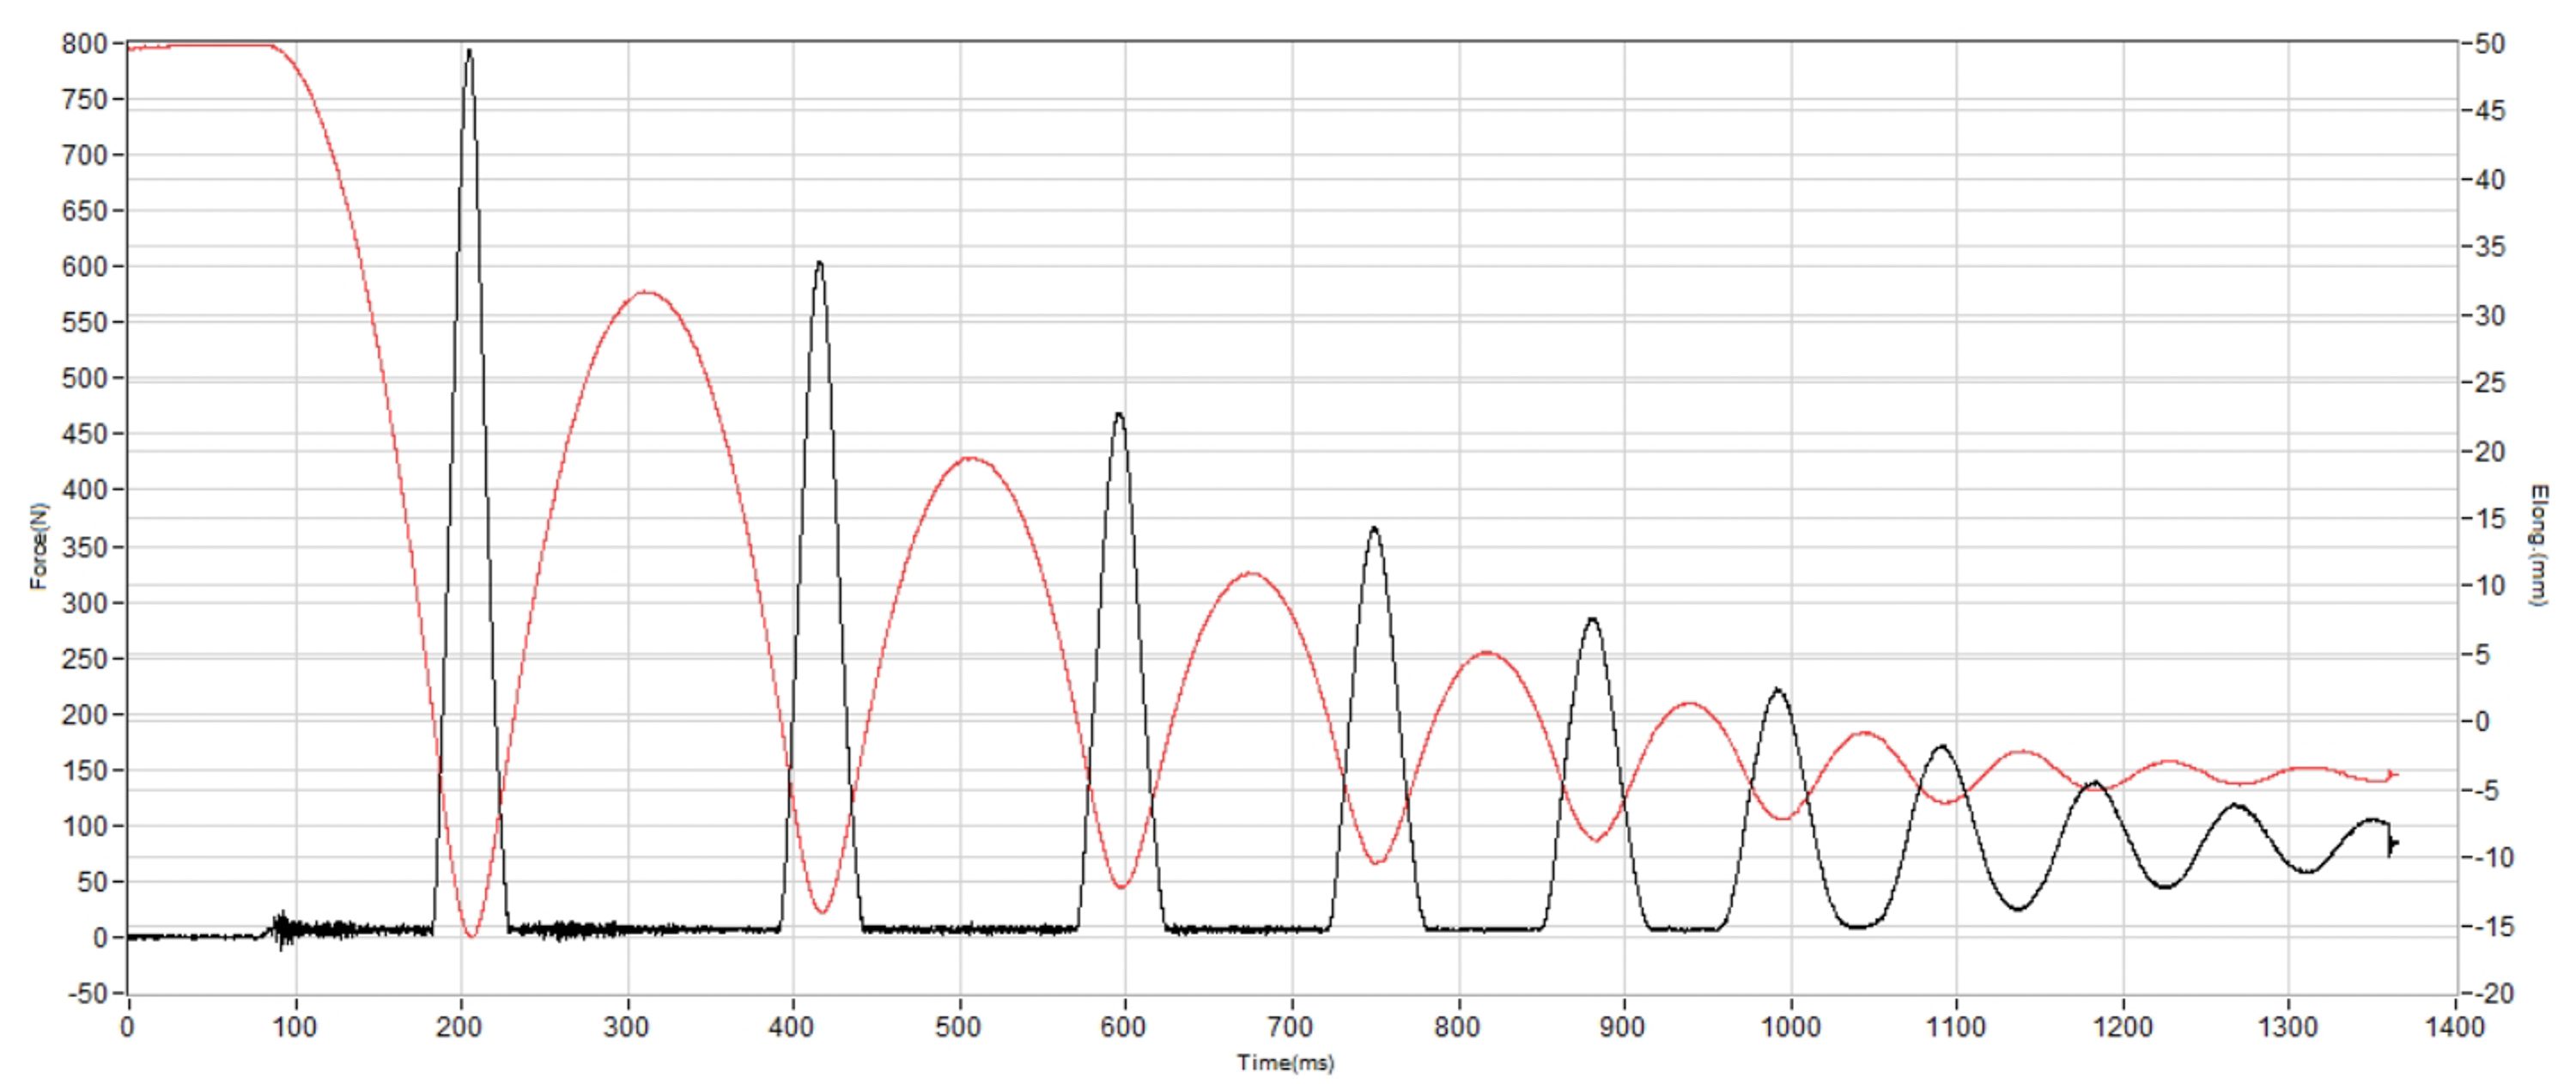Click the red trace's flat plateau at start
Viewport: 2576px width, 1084px height.
[200, 46]
